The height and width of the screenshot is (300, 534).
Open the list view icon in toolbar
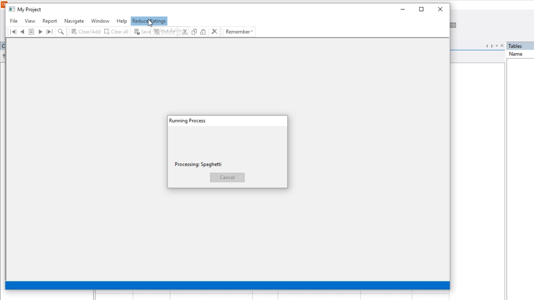[x=31, y=32]
